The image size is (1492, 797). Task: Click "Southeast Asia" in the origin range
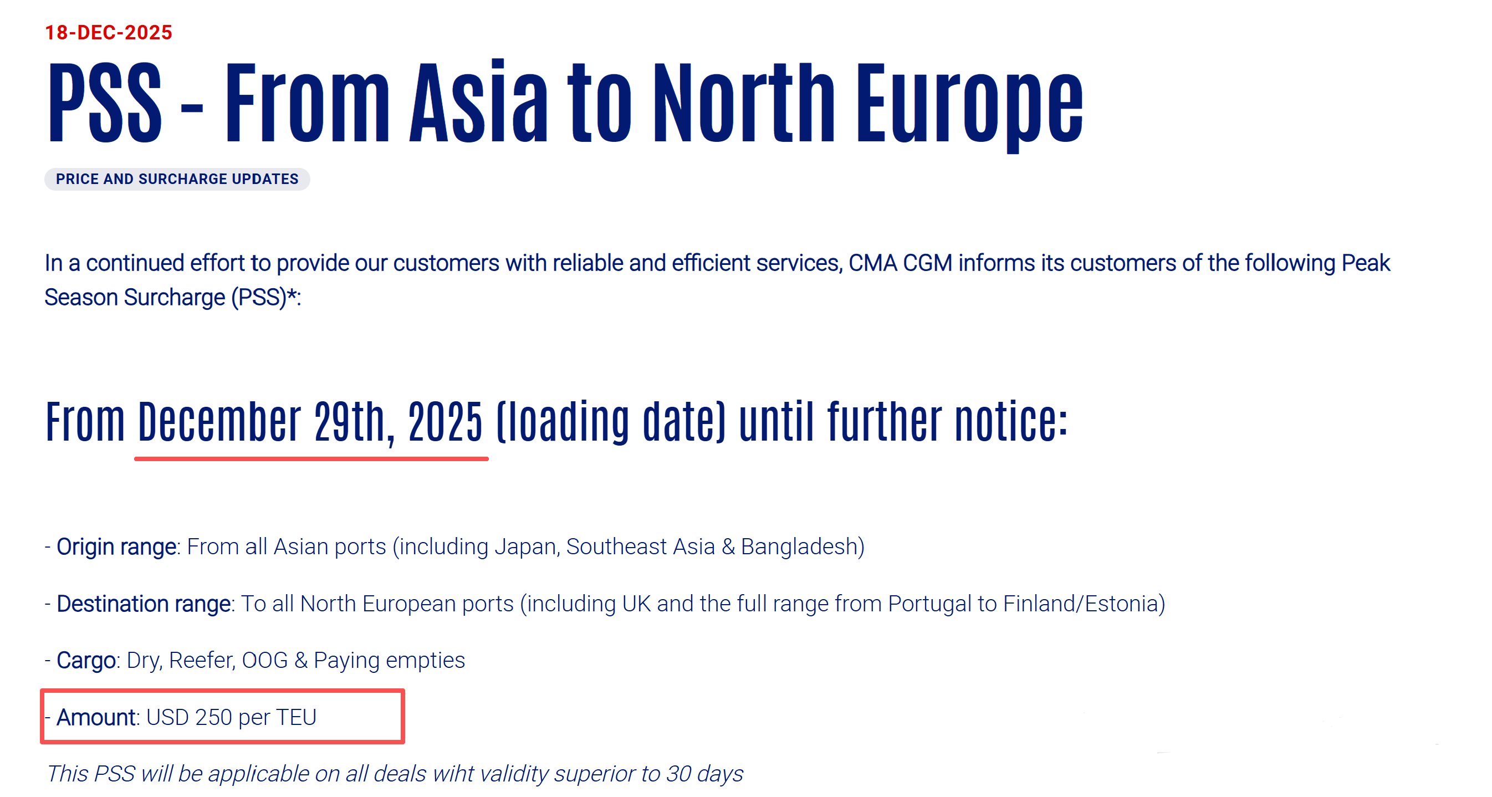click(640, 547)
